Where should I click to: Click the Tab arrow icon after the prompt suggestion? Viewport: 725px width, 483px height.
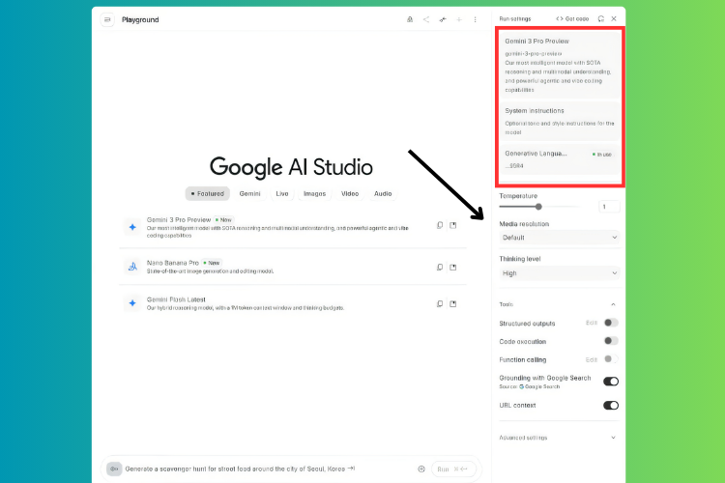[352, 469]
